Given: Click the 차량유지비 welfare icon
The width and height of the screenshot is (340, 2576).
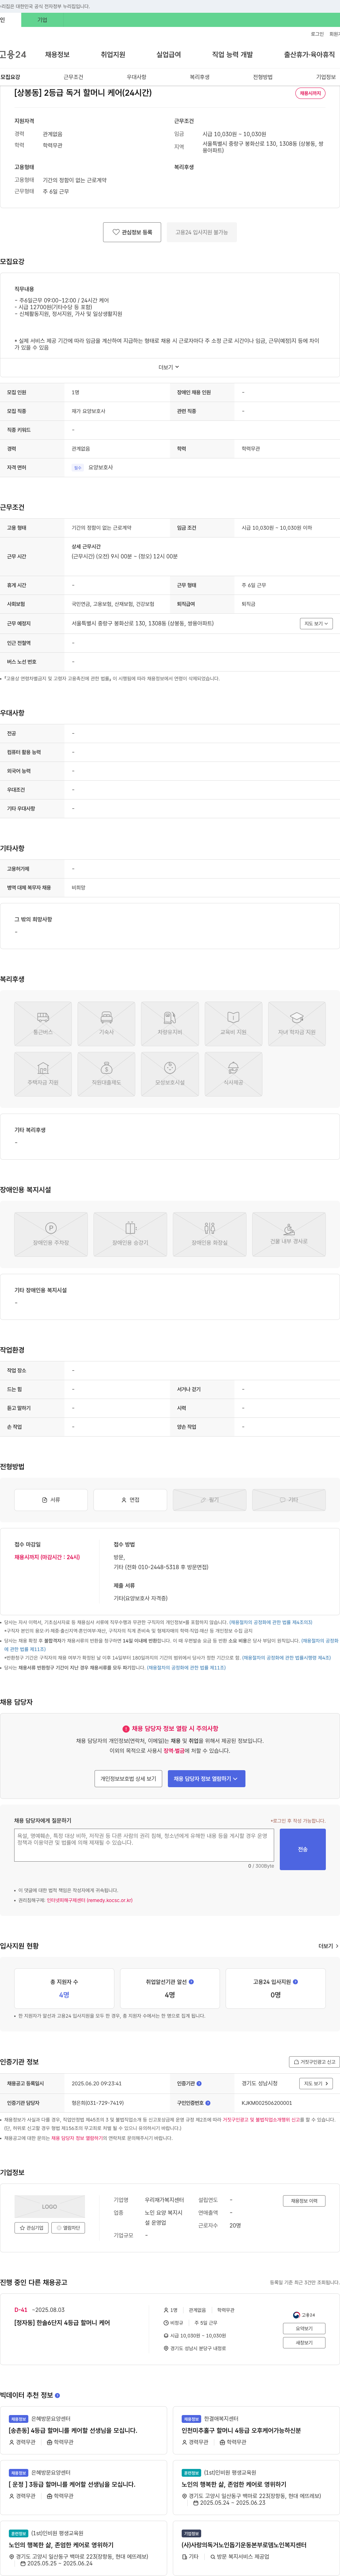Looking at the screenshot, I should [x=170, y=1024].
